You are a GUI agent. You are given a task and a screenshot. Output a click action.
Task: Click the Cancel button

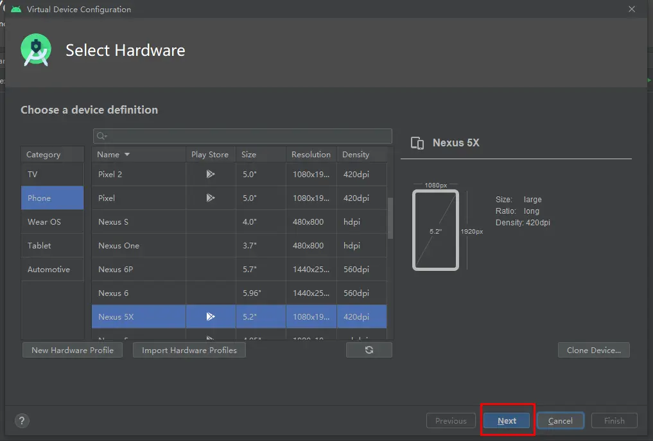point(560,420)
